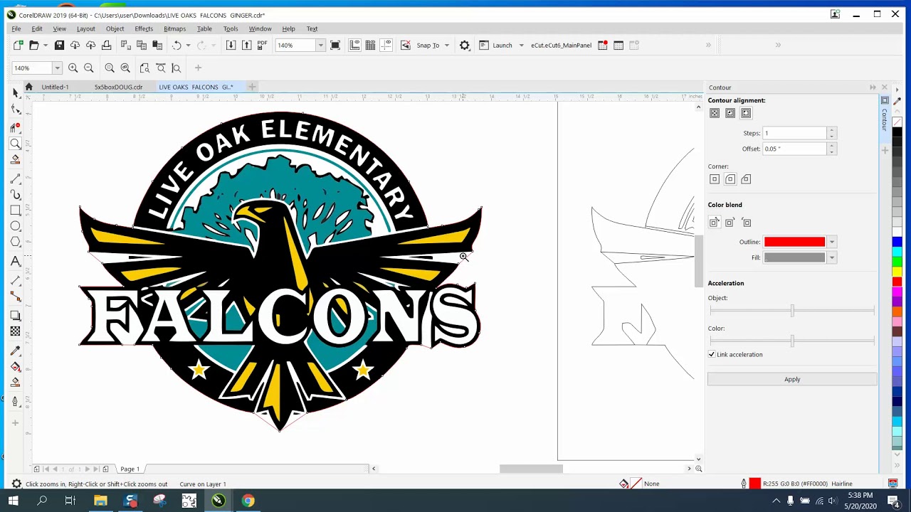Select the Color Eyedropper tool
Viewport: 911px width, 512px height.
tap(16, 351)
